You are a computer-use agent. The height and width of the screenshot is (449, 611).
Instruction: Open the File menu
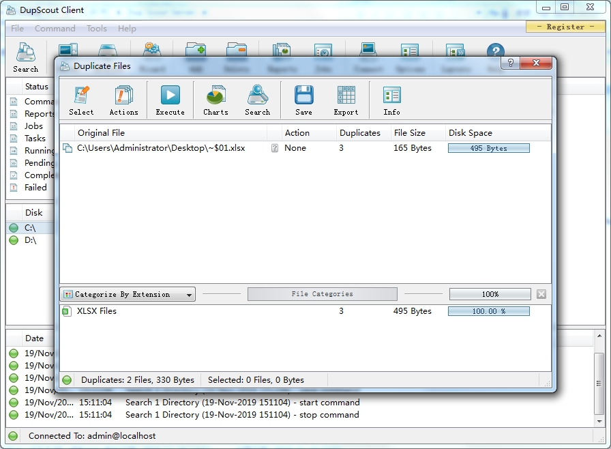(x=17, y=29)
